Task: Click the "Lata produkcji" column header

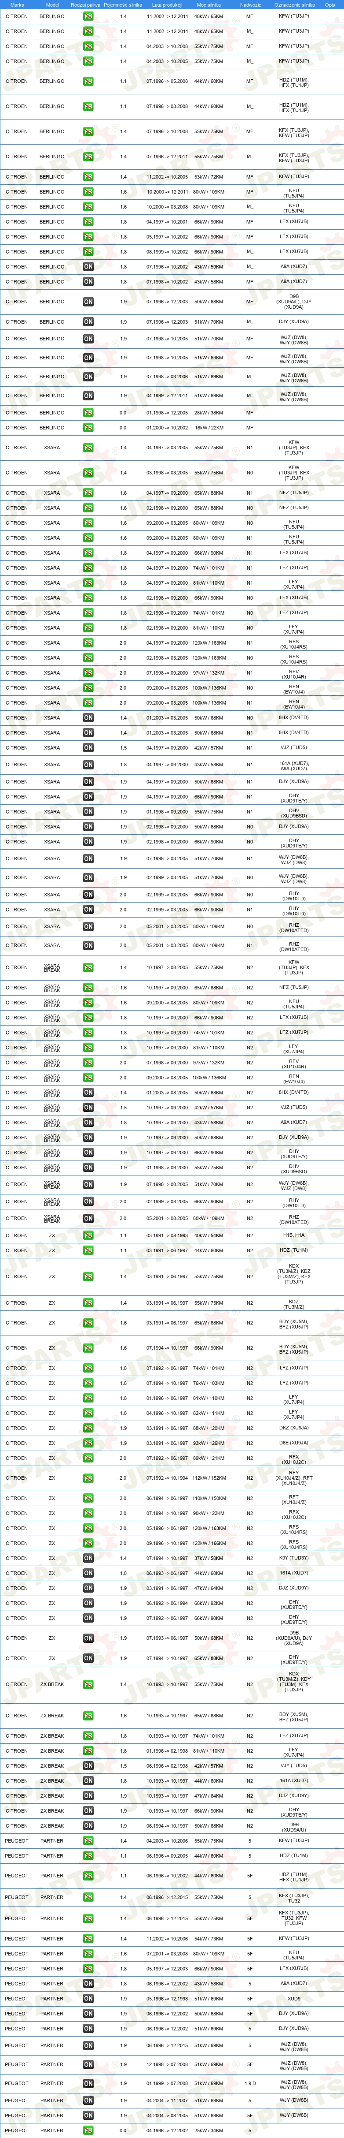Action: coord(167,4)
